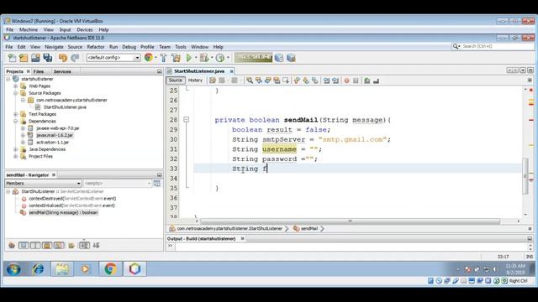Click the editor horizontal scrollbar
This screenshot has height=302, width=538.
350,221
